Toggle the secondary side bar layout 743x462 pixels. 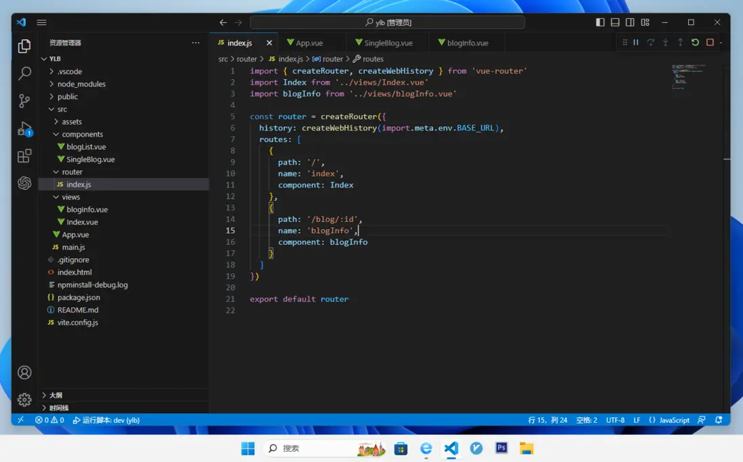[x=630, y=22]
